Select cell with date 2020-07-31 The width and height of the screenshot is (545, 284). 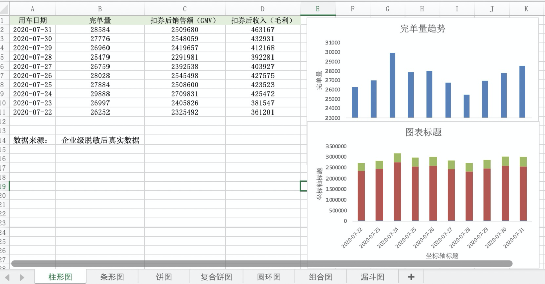point(32,30)
